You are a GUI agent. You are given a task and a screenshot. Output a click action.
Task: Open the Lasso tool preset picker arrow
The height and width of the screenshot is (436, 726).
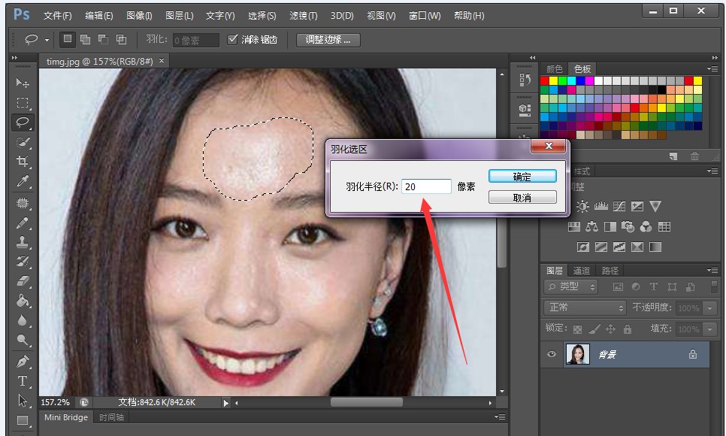coord(47,41)
